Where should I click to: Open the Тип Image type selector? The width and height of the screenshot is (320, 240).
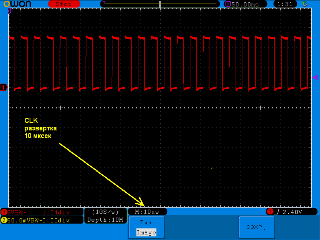point(146,228)
